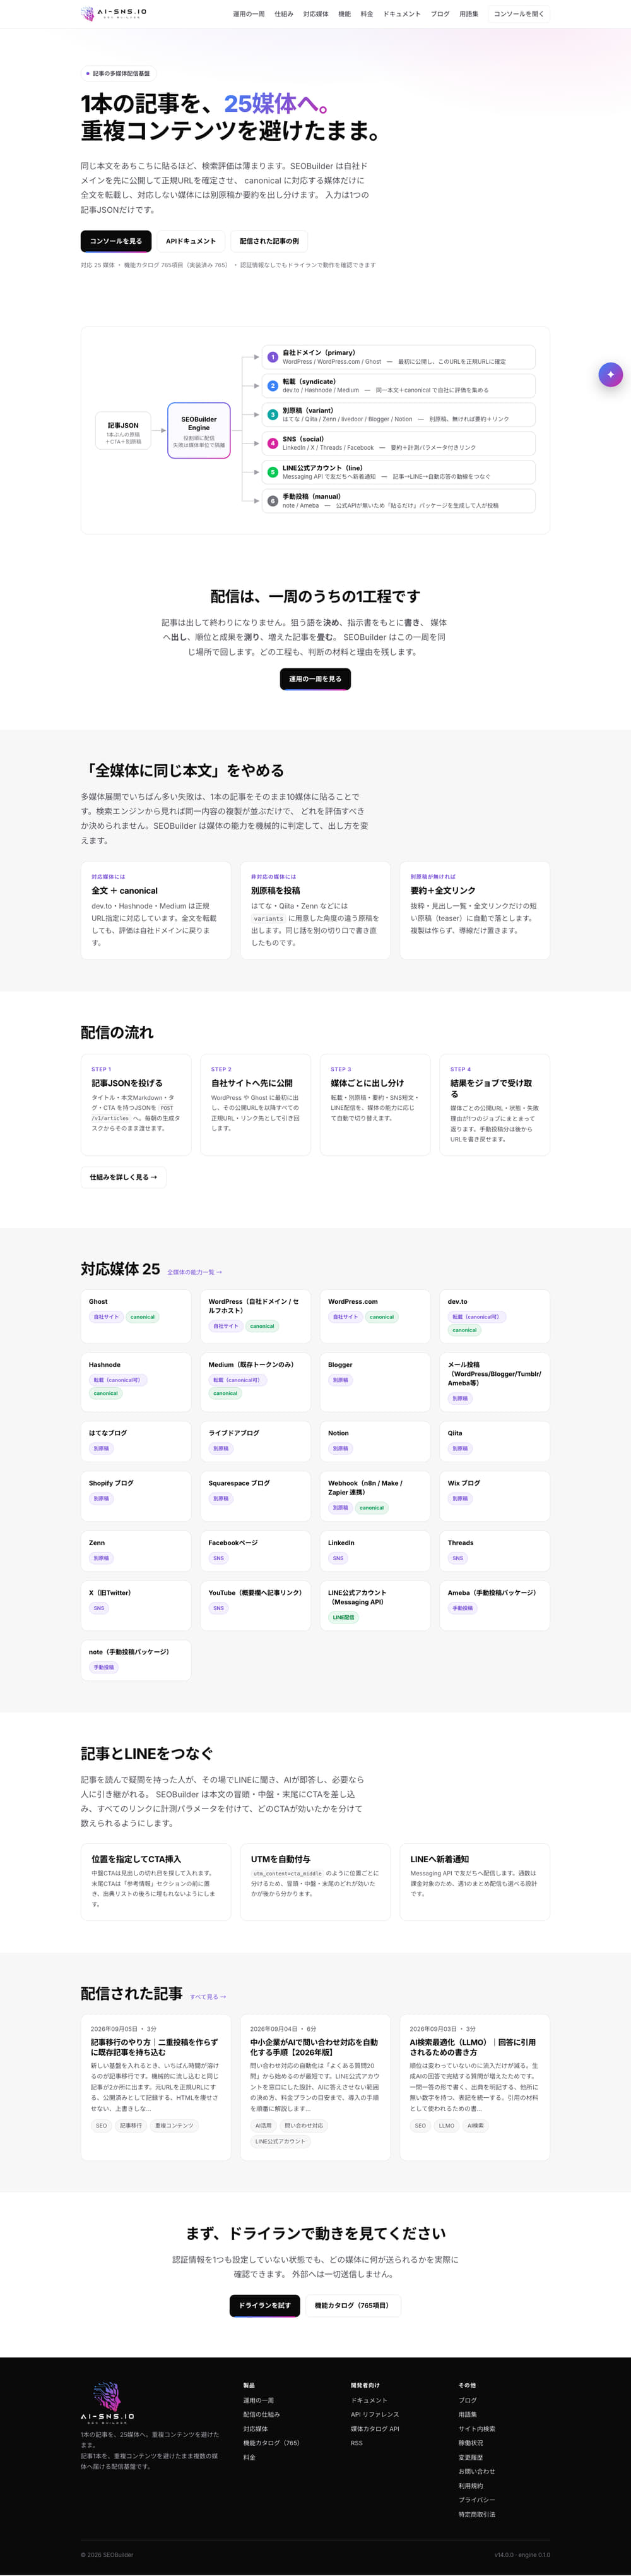Viewport: 631px width, 2576px height.
Task: Open the RSS link in the footer
Action: (x=357, y=2443)
